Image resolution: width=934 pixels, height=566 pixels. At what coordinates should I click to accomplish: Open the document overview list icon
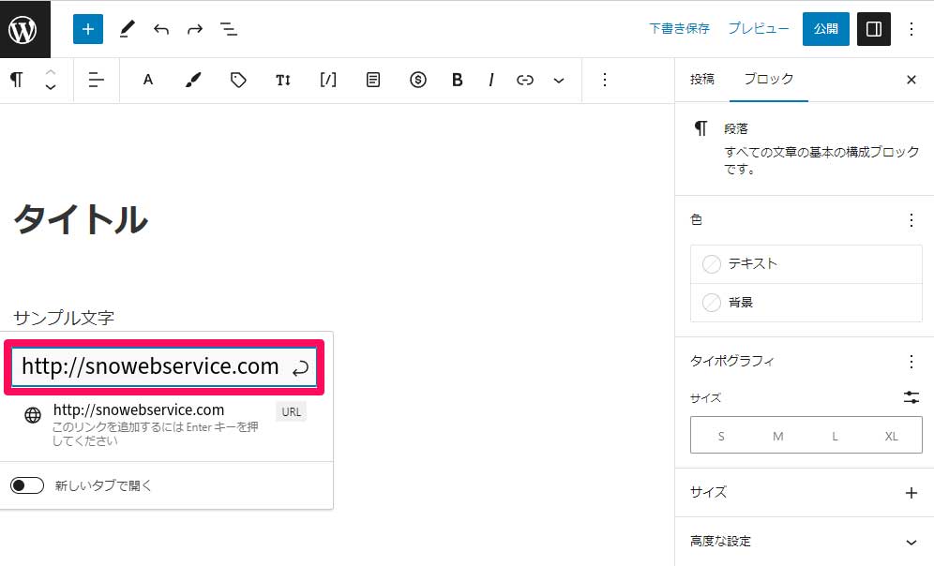pos(229,29)
